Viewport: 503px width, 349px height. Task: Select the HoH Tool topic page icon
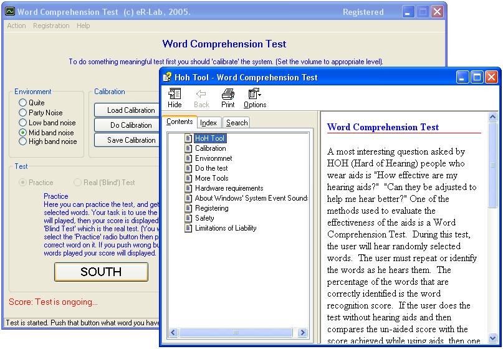pos(188,138)
